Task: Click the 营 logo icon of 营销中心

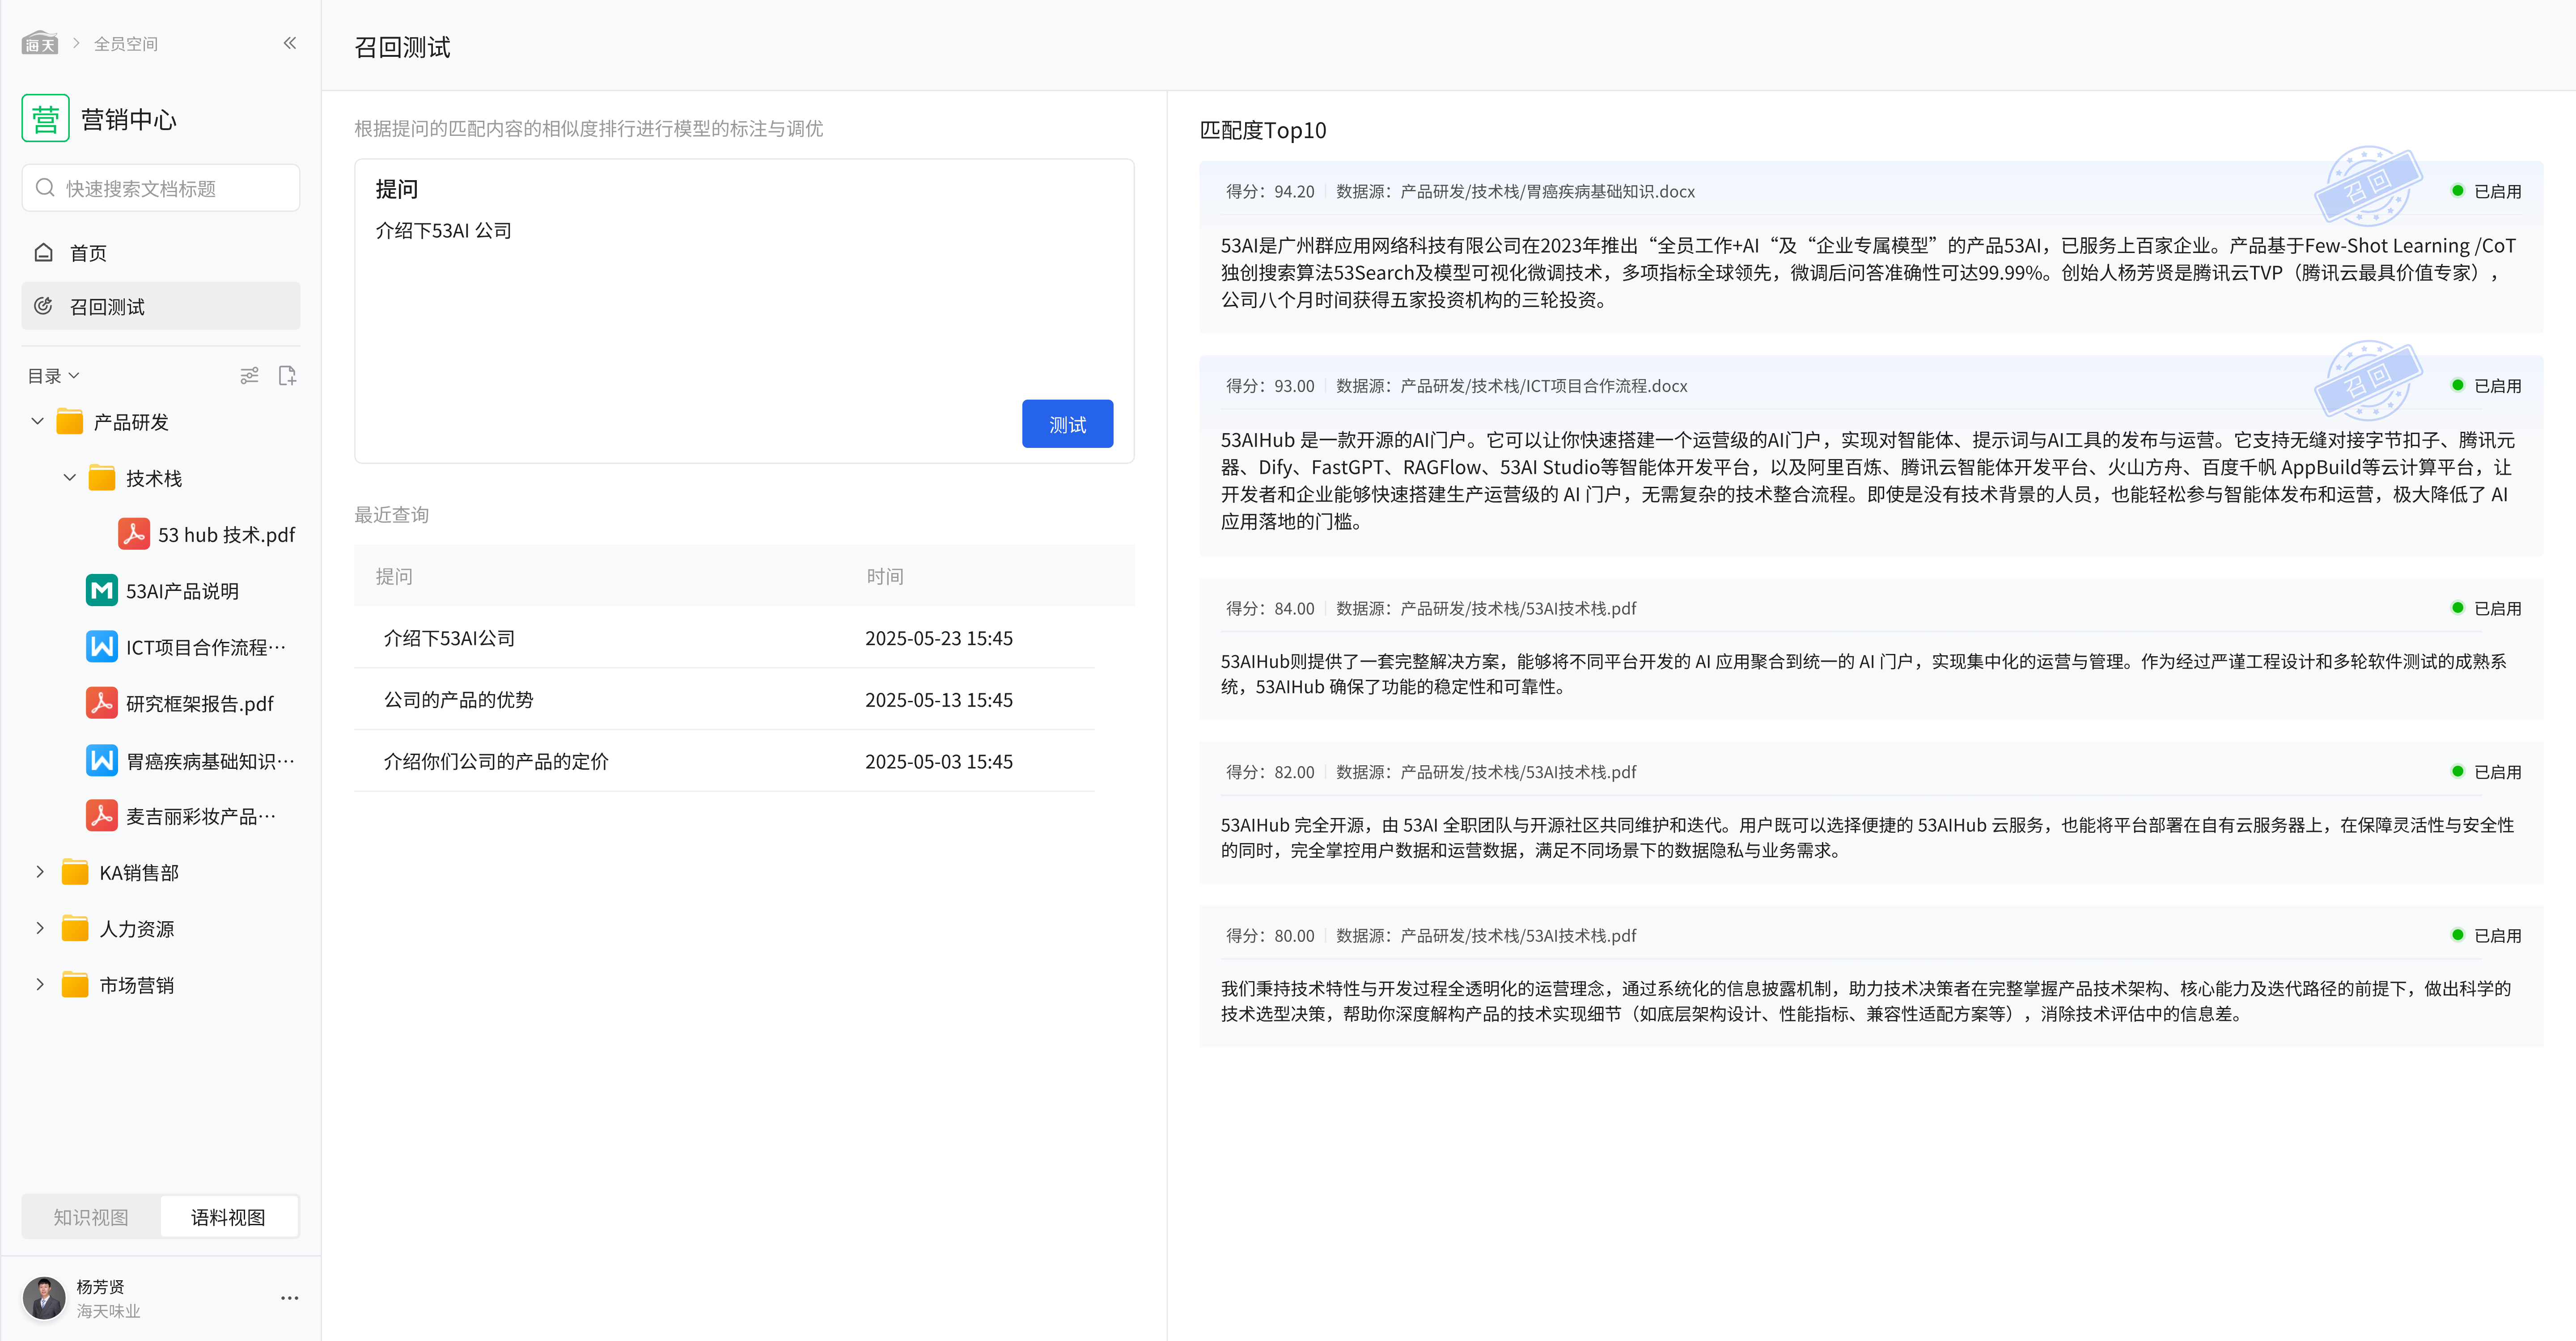Action: click(x=45, y=119)
